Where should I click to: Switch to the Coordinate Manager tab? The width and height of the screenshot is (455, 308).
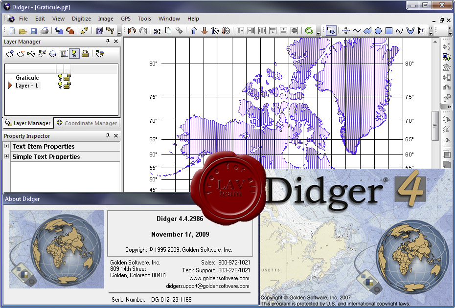click(87, 123)
